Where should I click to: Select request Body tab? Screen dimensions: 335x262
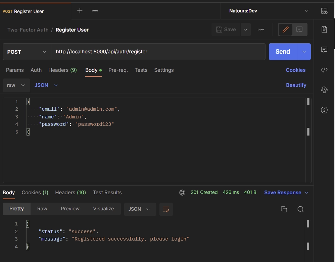coord(93,70)
